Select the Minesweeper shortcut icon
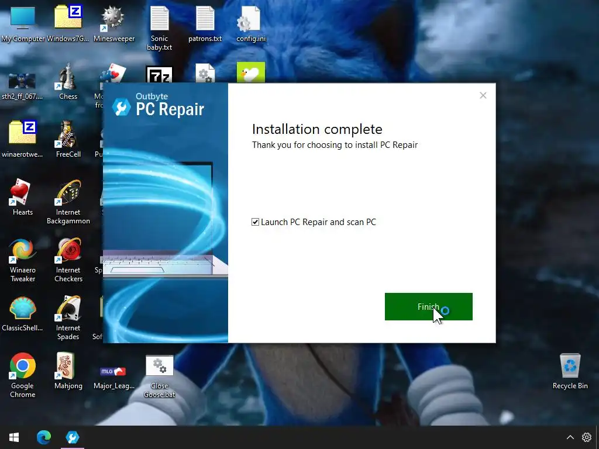 114,23
